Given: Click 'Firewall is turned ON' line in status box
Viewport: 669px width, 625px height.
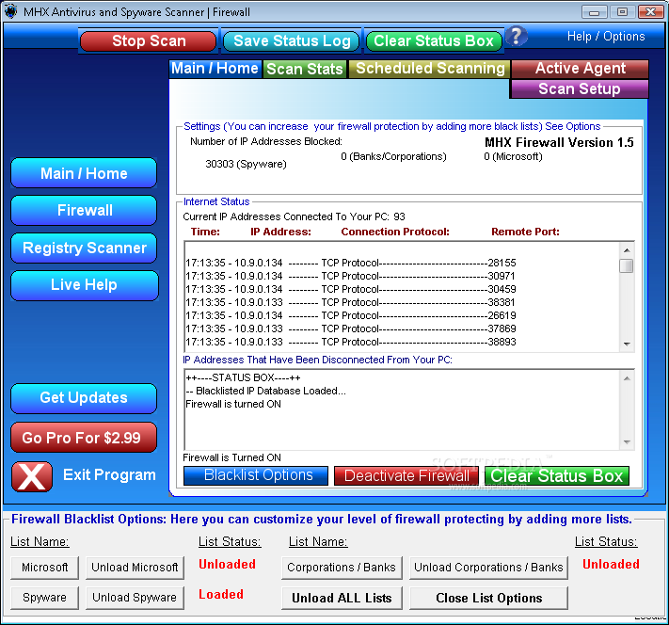Looking at the screenshot, I should pyautogui.click(x=233, y=404).
